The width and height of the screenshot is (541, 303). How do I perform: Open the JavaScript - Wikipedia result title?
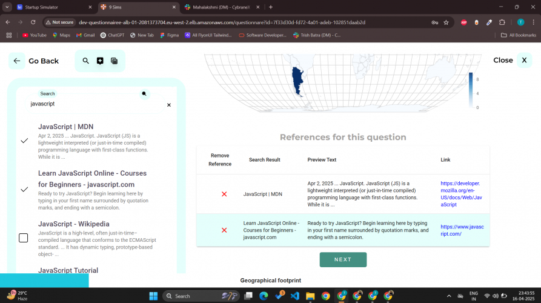point(73,224)
